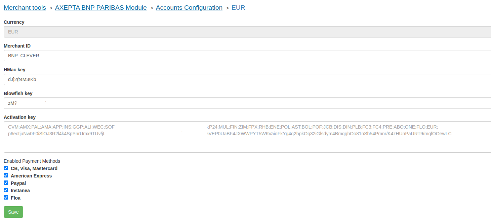Disable the Paypal payment method checkbox
This screenshot has height=222, width=491.
(x=6, y=183)
